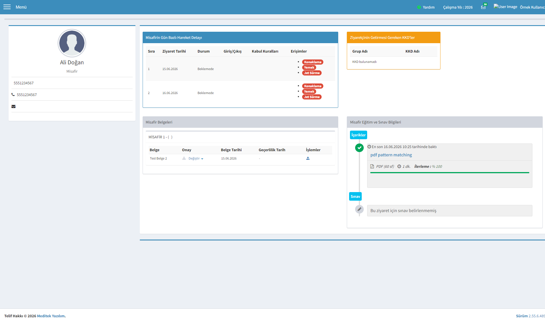Click the first Konaklama access badge
545x323 pixels.
coord(313,62)
